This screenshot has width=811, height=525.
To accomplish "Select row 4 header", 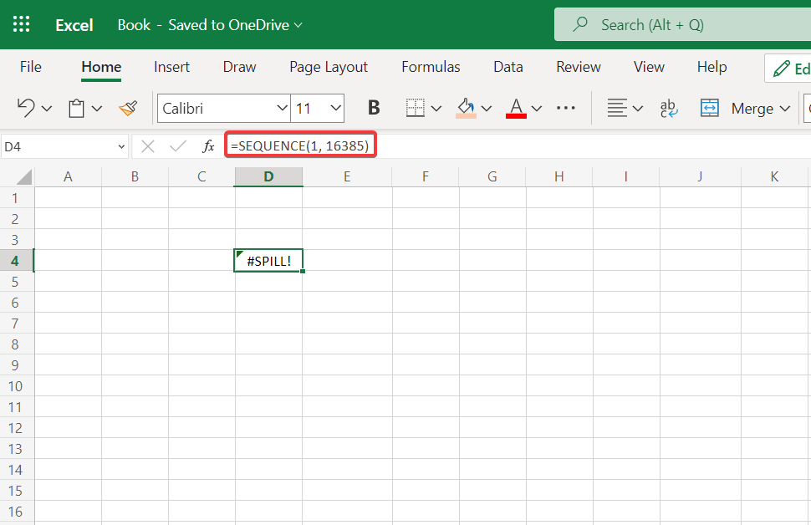I will pos(15,261).
